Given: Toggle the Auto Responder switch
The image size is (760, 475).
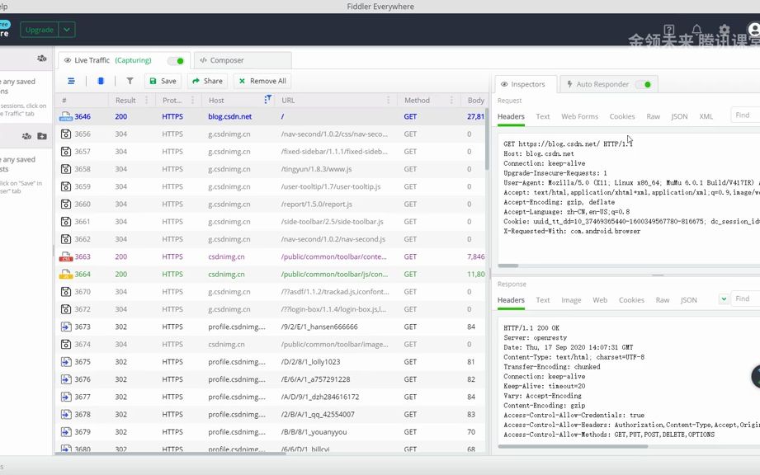Looking at the screenshot, I should [x=643, y=84].
